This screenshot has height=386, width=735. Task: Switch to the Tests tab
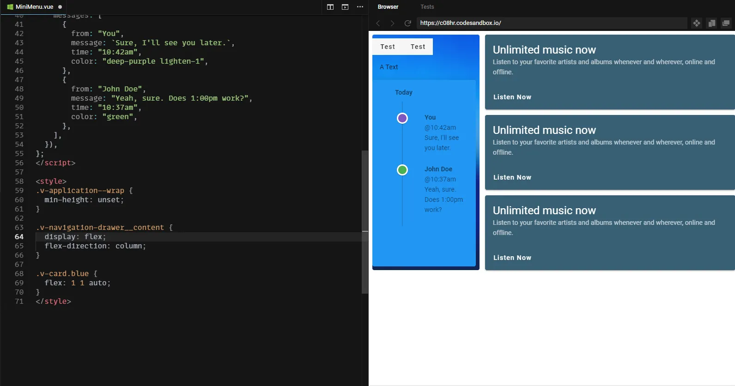tap(427, 7)
